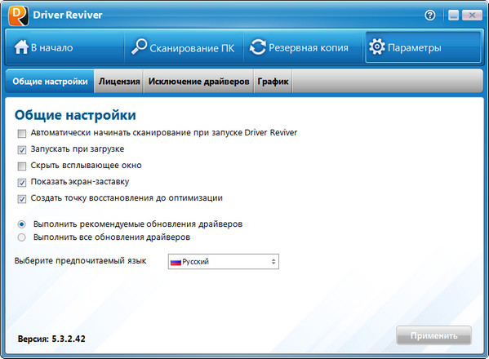Uncheck "Показать экран-заставку" option

coord(22,182)
